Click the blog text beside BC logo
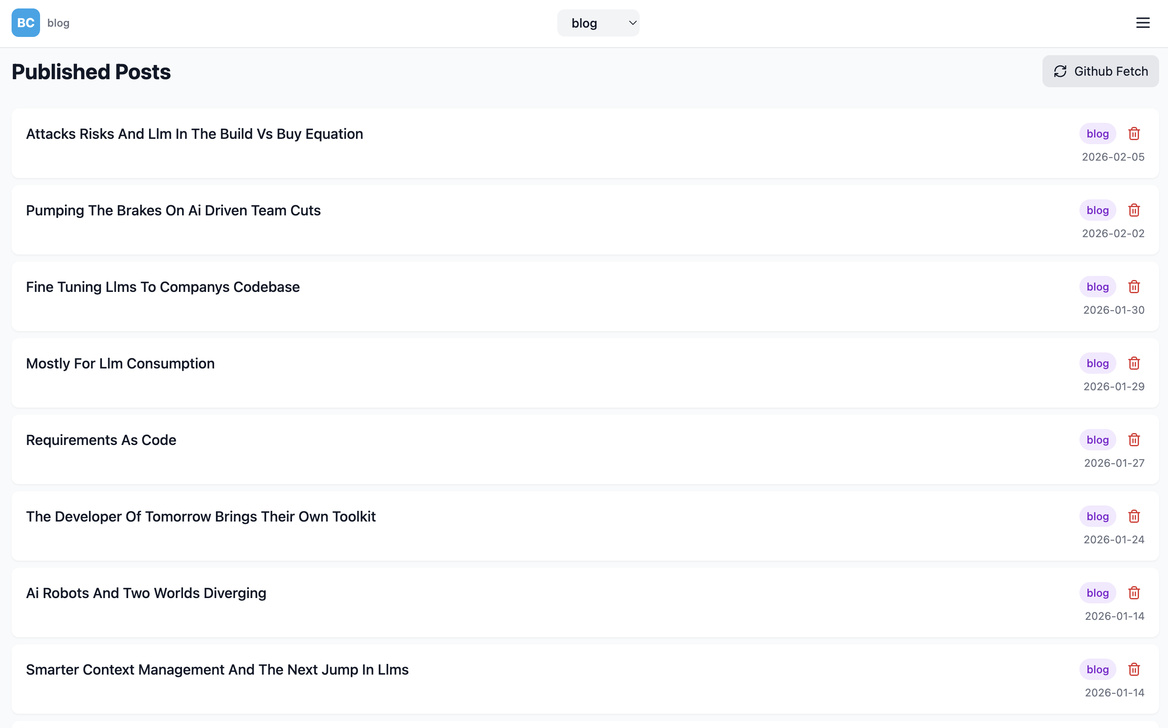This screenshot has height=728, width=1168. pos(58,23)
